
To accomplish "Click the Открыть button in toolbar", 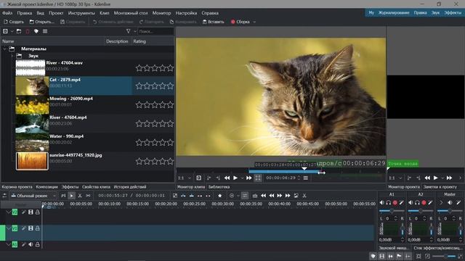I will (42, 22).
